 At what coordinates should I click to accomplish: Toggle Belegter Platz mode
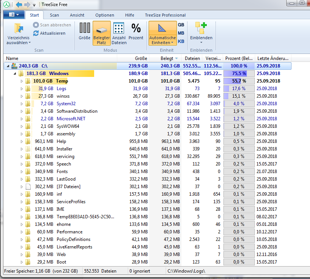click(101, 33)
